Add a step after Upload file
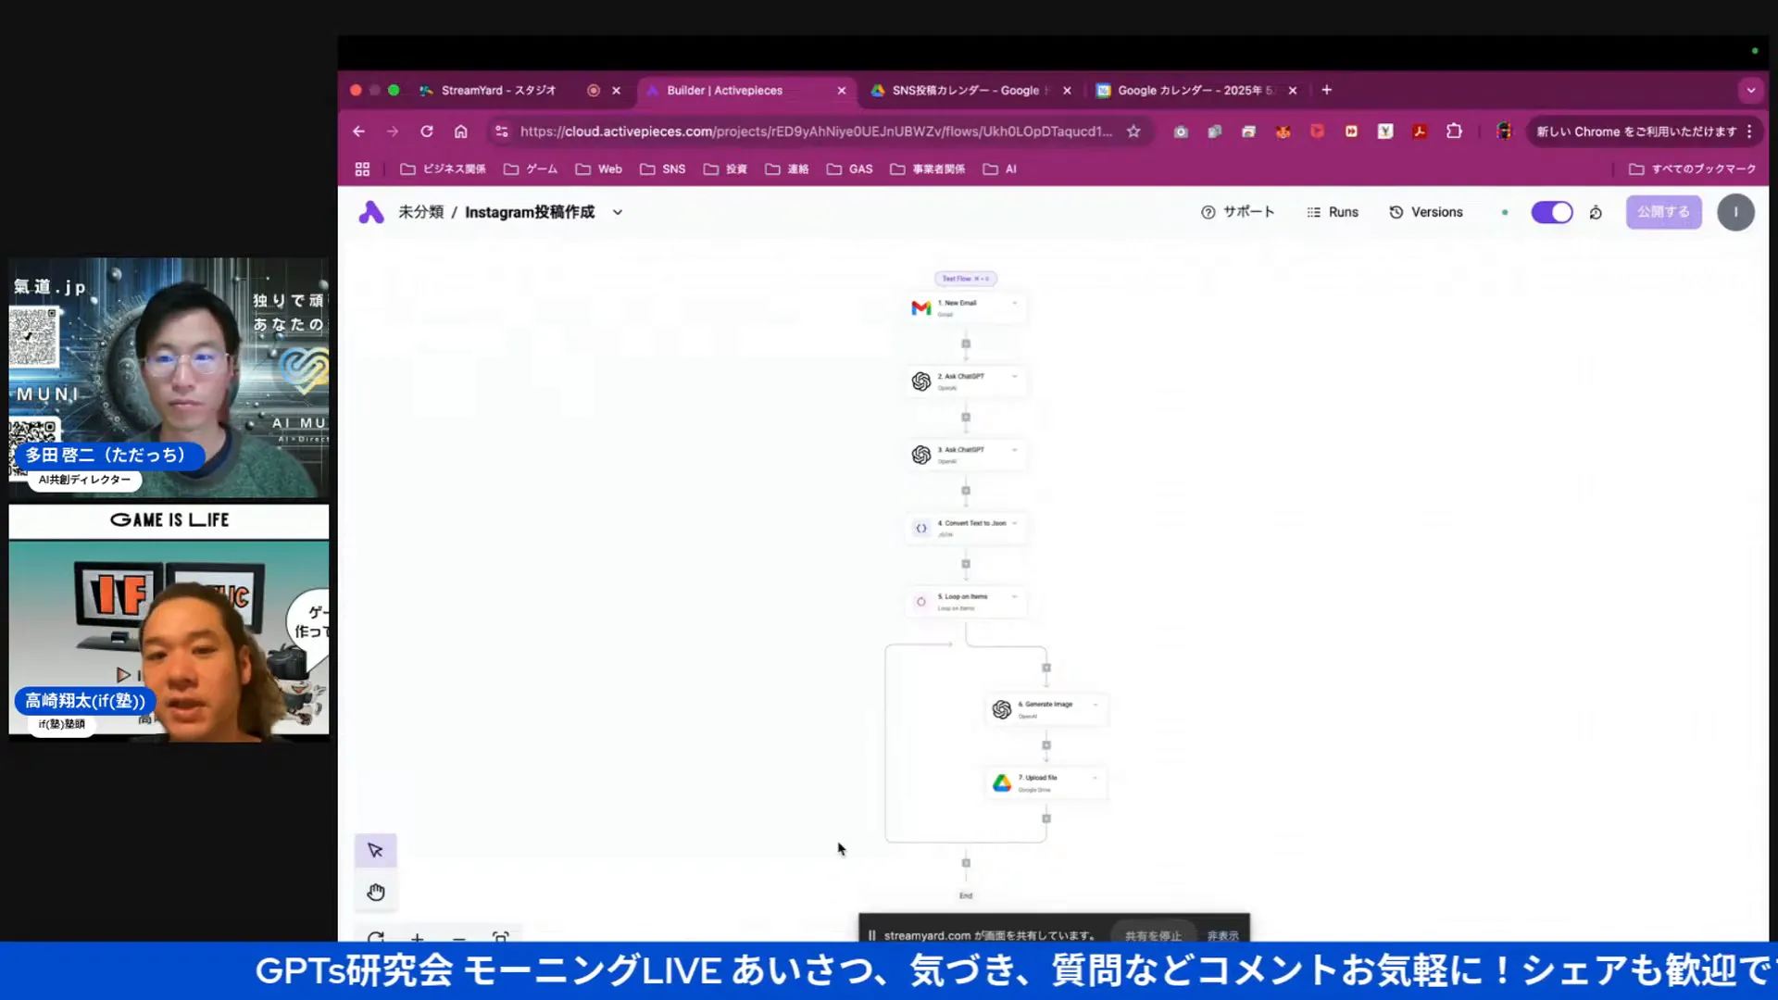The image size is (1778, 1000). click(x=1046, y=819)
